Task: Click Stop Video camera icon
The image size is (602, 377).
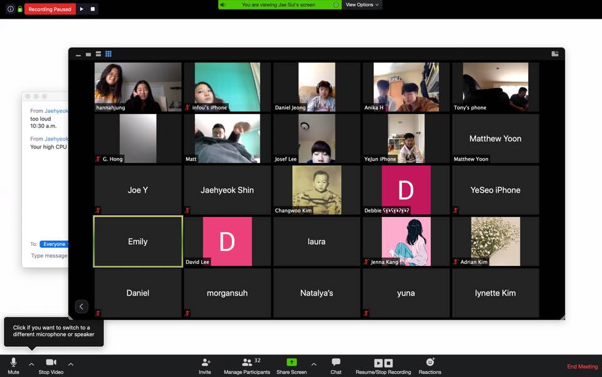Action: coord(51,363)
